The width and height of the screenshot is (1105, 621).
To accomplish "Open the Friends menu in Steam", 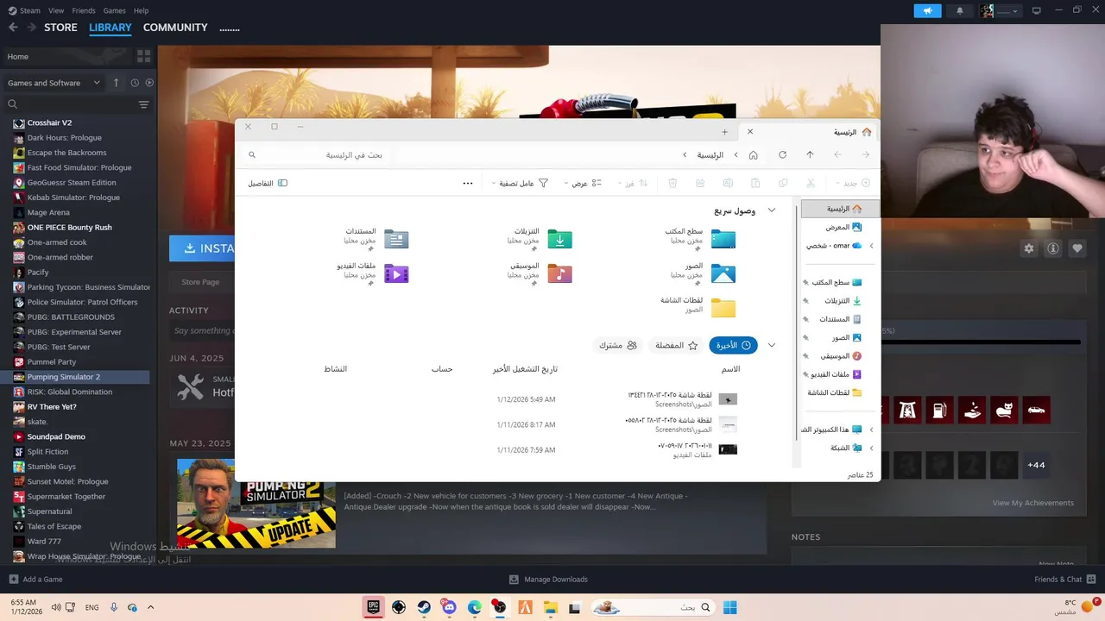I will pyautogui.click(x=84, y=10).
